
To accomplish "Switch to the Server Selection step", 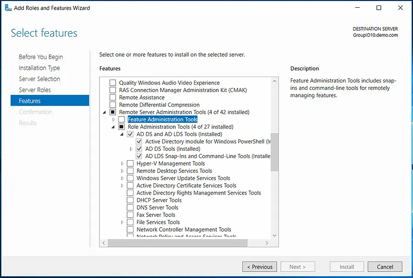I will (39, 79).
